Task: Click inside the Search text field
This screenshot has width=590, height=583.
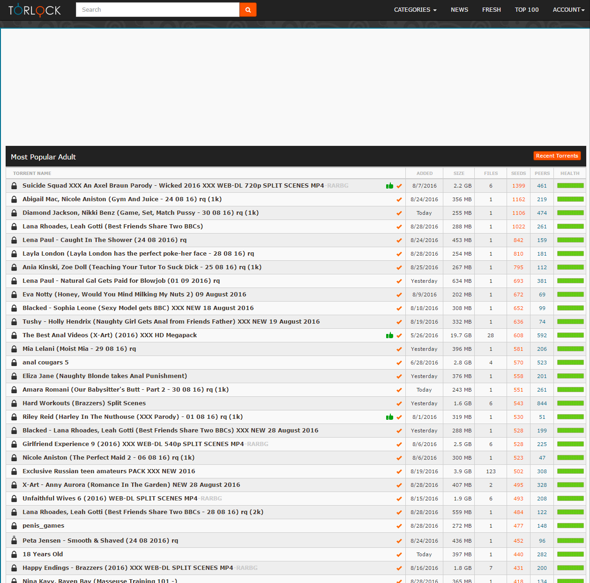Action: pos(157,10)
